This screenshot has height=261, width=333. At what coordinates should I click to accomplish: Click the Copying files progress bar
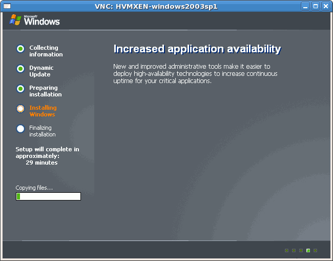coord(48,196)
